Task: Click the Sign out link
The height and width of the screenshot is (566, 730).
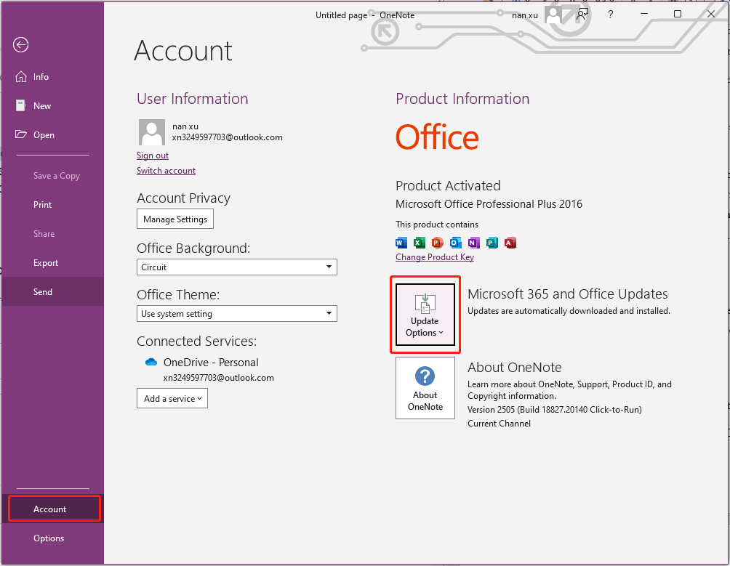Action: [153, 155]
